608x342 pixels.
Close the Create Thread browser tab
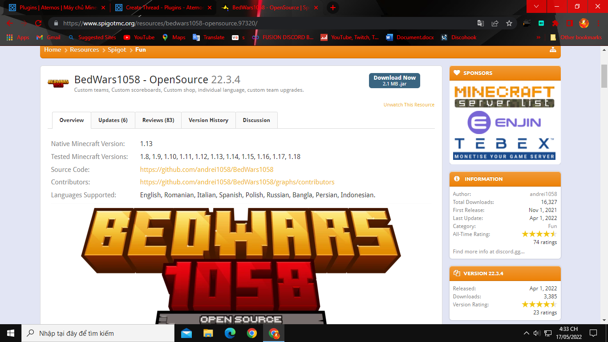[210, 8]
